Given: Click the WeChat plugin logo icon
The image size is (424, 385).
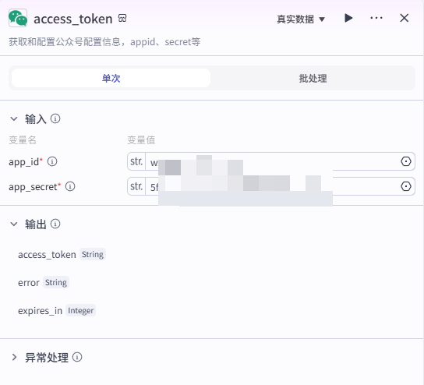Looking at the screenshot, I should [x=18, y=18].
